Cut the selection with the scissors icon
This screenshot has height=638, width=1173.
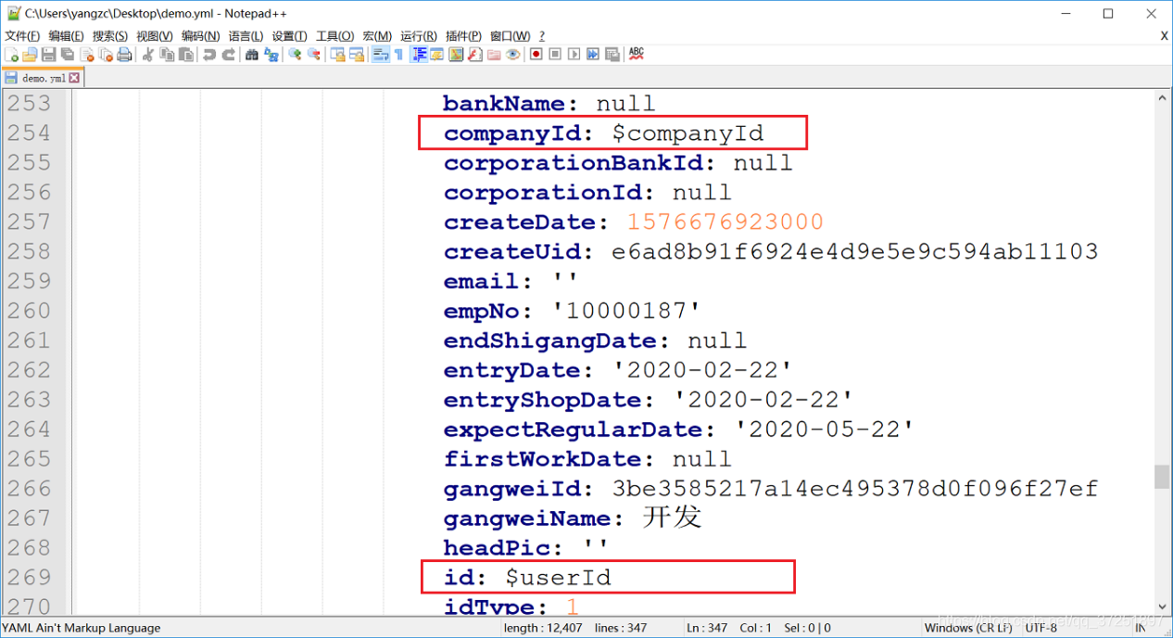coord(147,55)
